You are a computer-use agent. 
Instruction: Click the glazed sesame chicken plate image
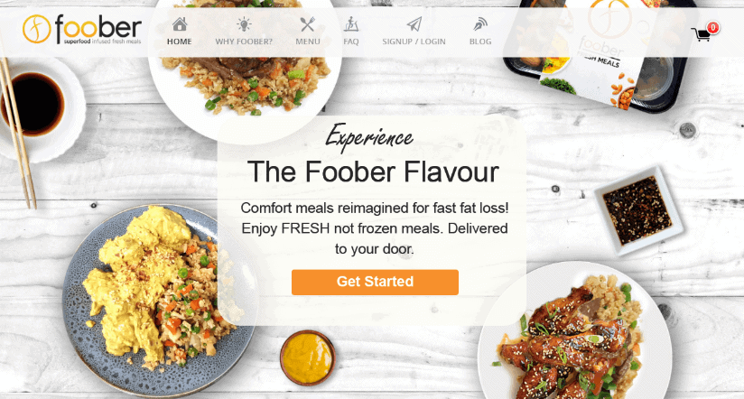pos(574,332)
